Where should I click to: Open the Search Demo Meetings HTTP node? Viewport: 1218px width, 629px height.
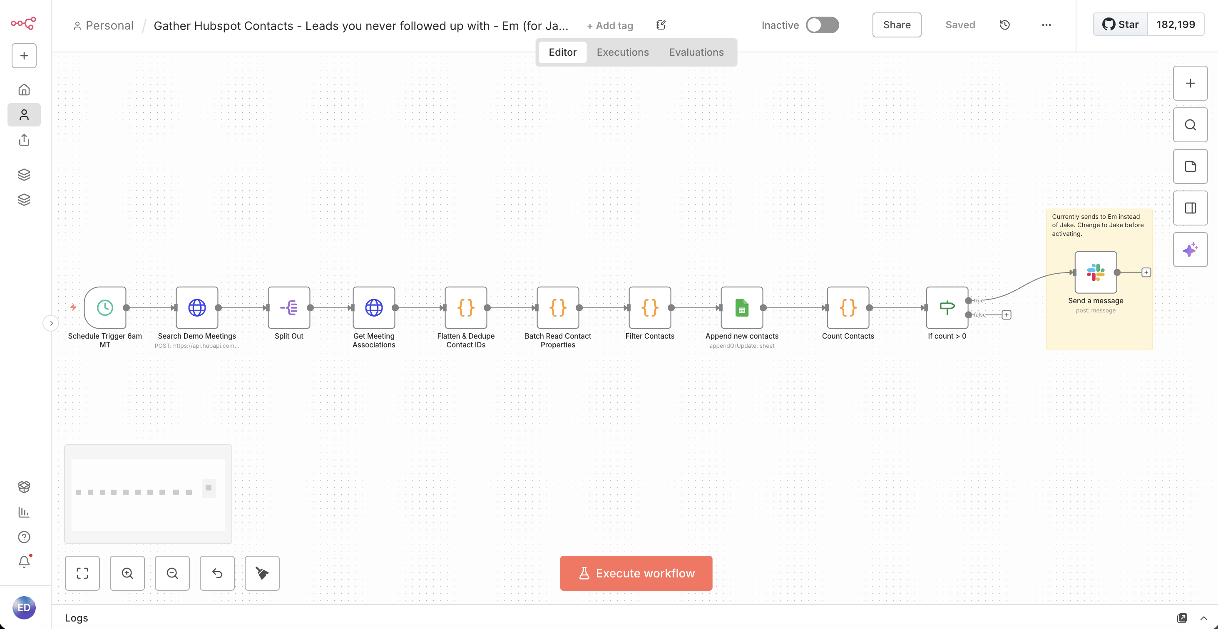197,307
